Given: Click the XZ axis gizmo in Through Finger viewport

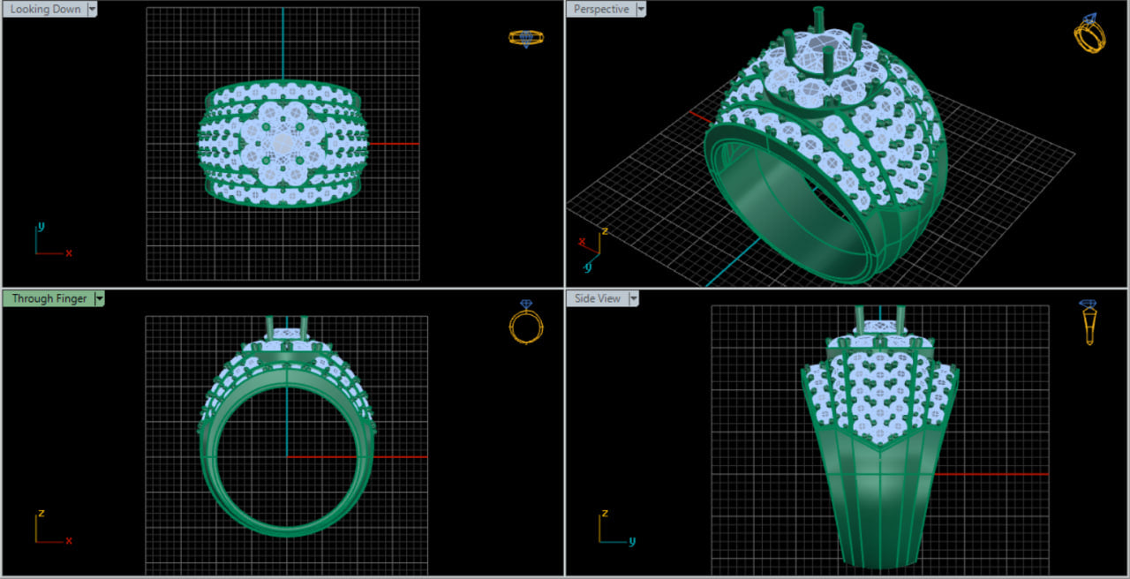Looking at the screenshot, I should click(49, 531).
